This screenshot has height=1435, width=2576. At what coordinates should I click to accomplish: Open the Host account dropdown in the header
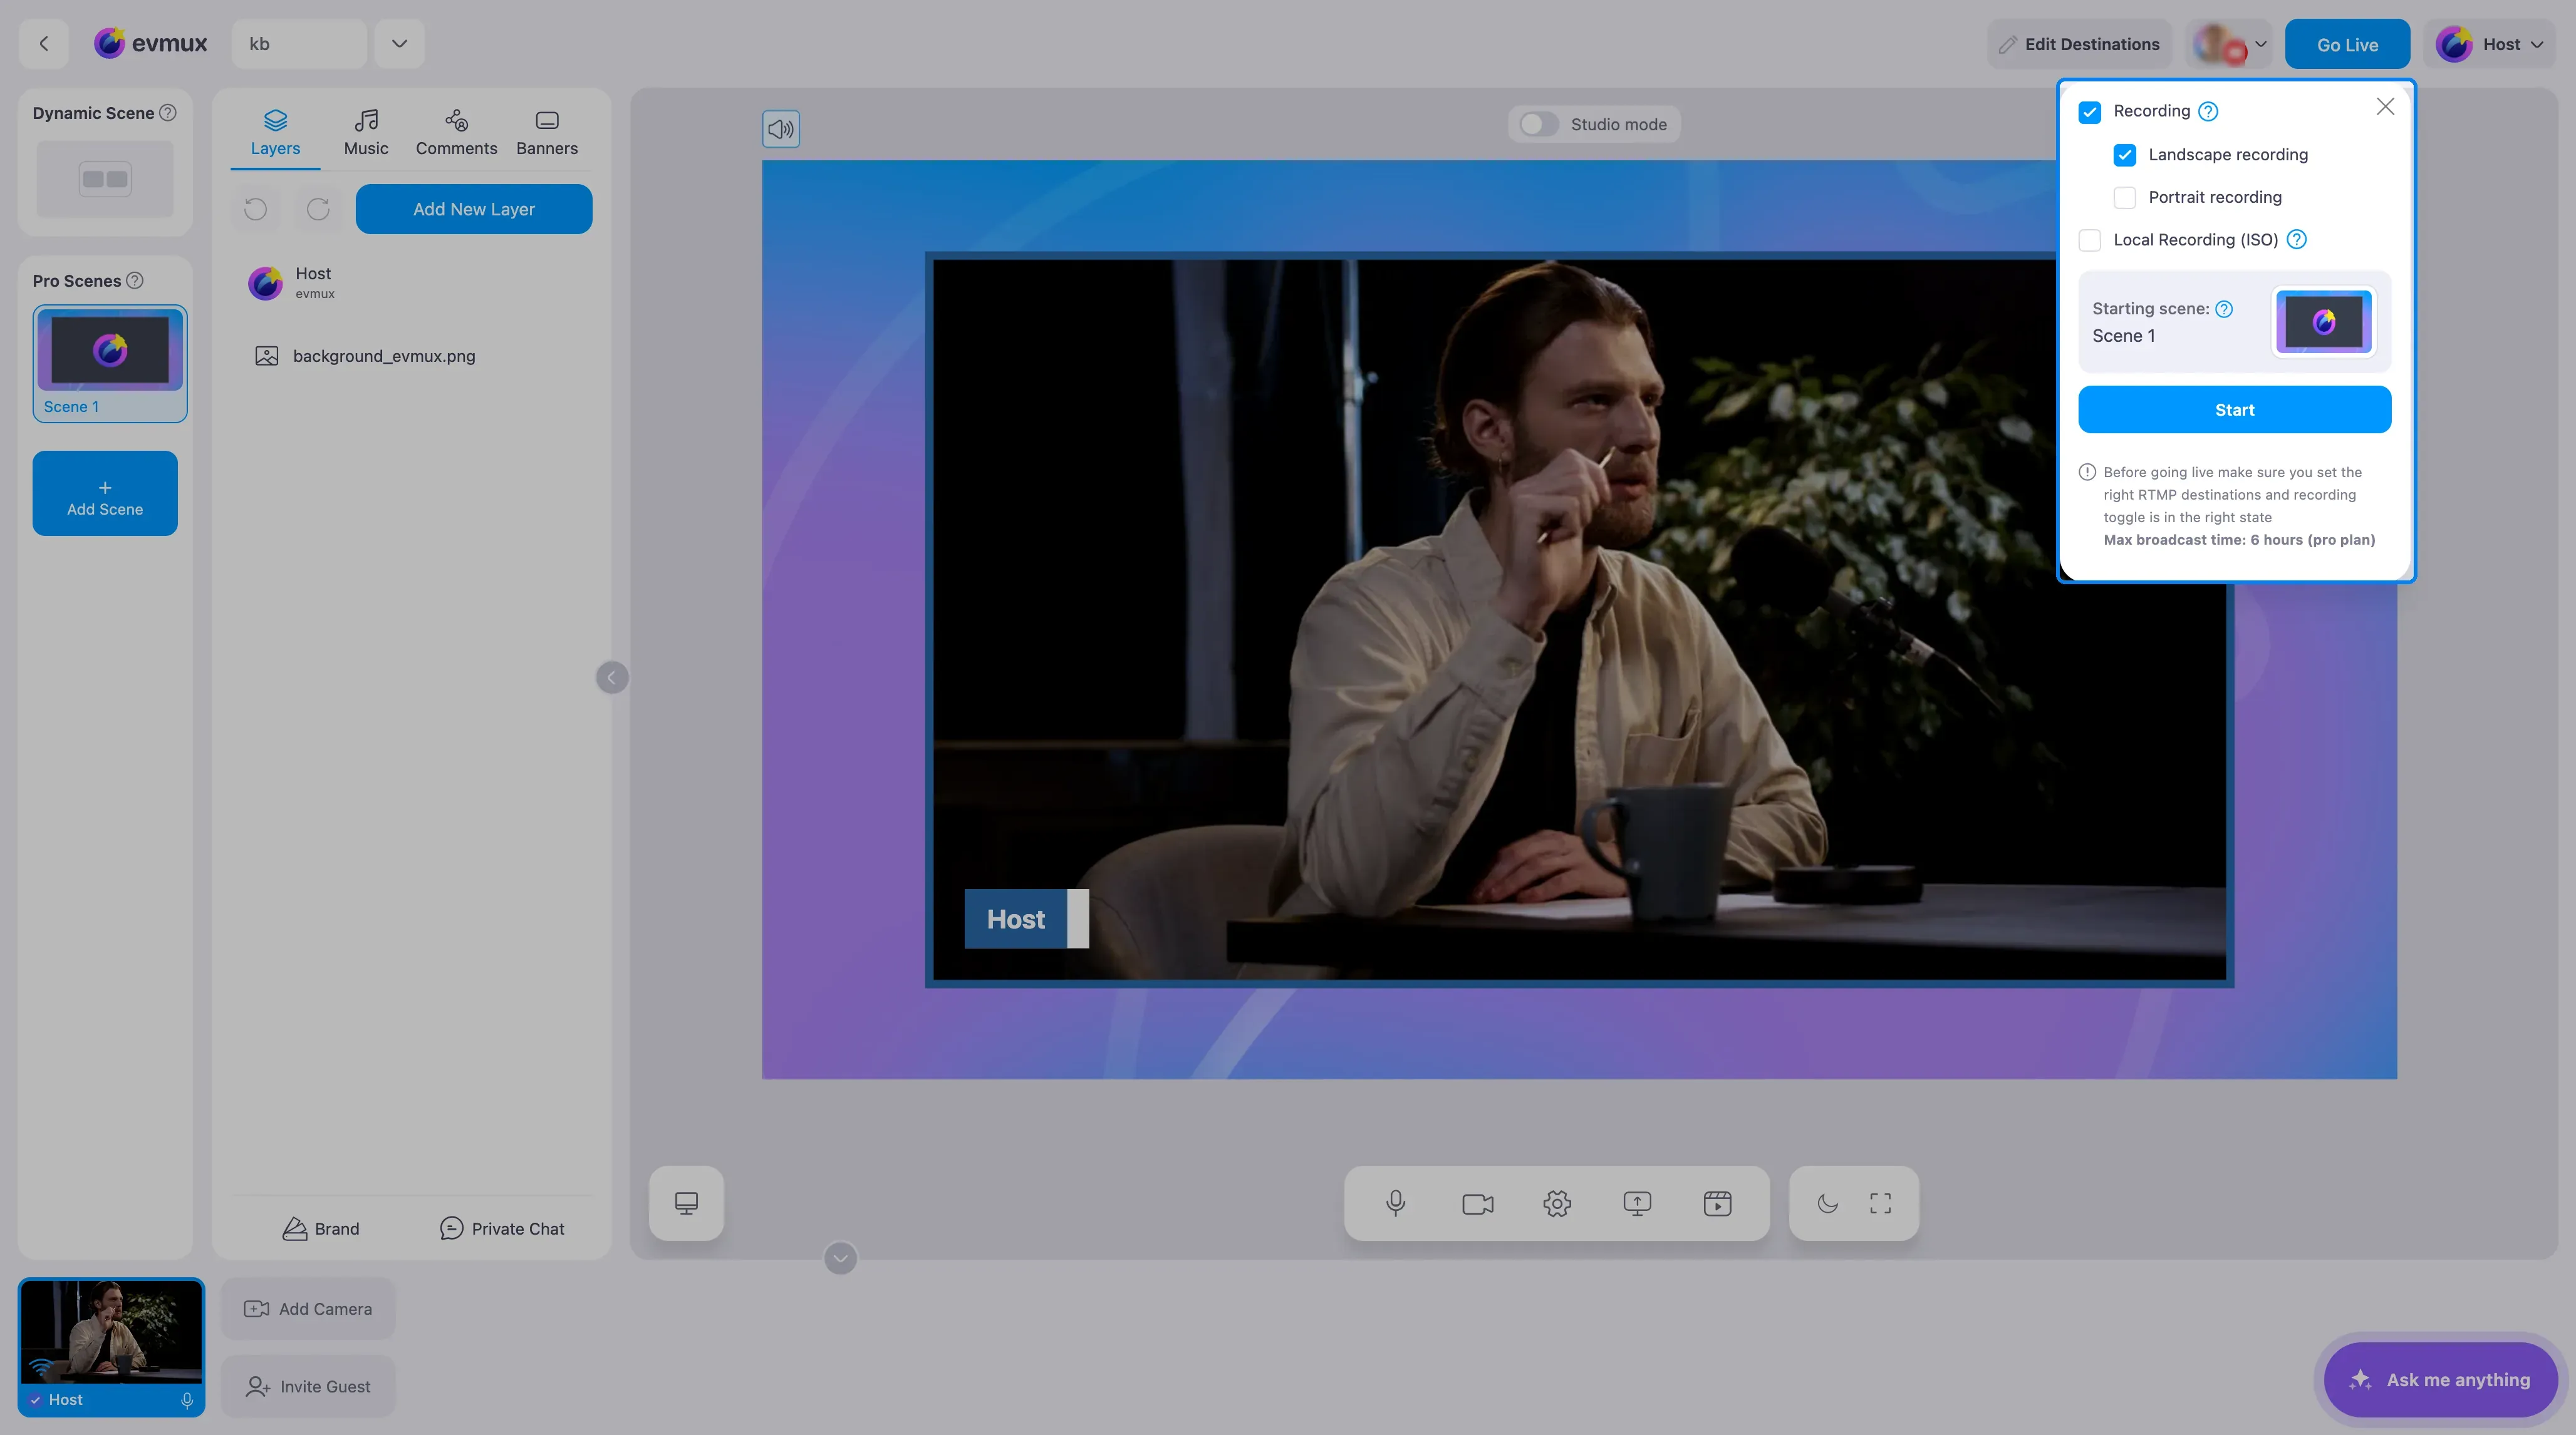coord(2489,44)
